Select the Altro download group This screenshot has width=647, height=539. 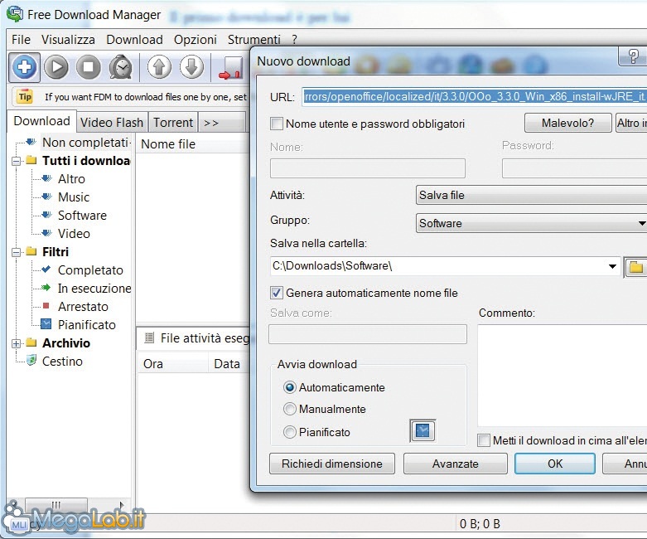pyautogui.click(x=71, y=179)
